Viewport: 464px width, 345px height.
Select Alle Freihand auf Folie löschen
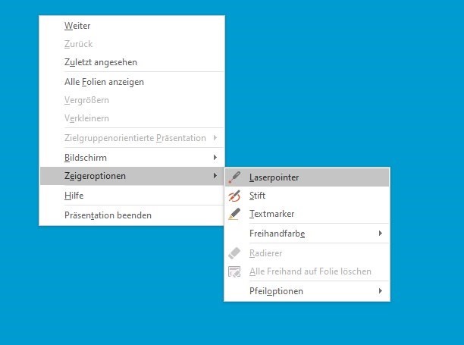point(310,271)
